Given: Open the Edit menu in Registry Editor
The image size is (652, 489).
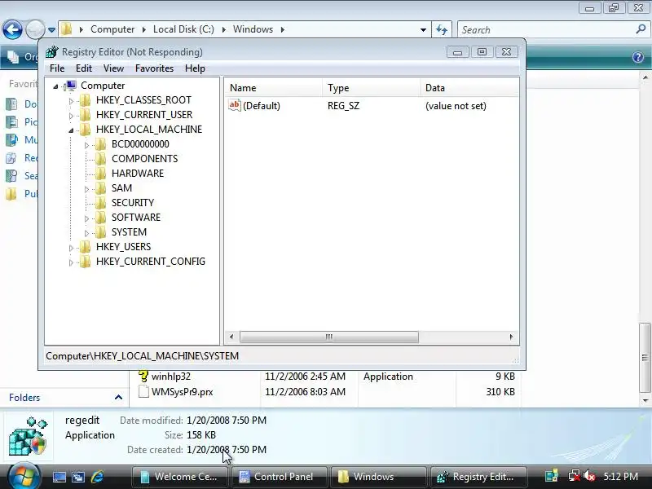Looking at the screenshot, I should (84, 68).
